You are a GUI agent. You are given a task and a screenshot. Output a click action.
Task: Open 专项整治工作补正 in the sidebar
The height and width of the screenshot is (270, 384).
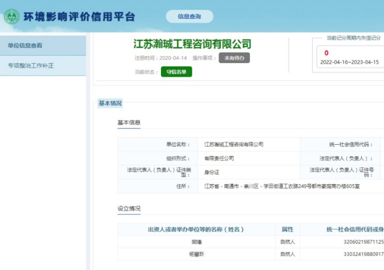(31, 66)
